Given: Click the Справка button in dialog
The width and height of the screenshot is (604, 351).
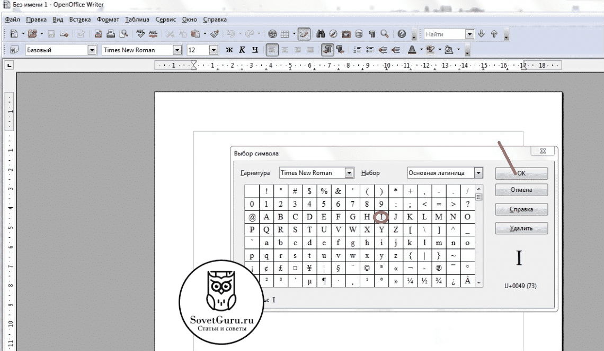Looking at the screenshot, I should click(521, 209).
